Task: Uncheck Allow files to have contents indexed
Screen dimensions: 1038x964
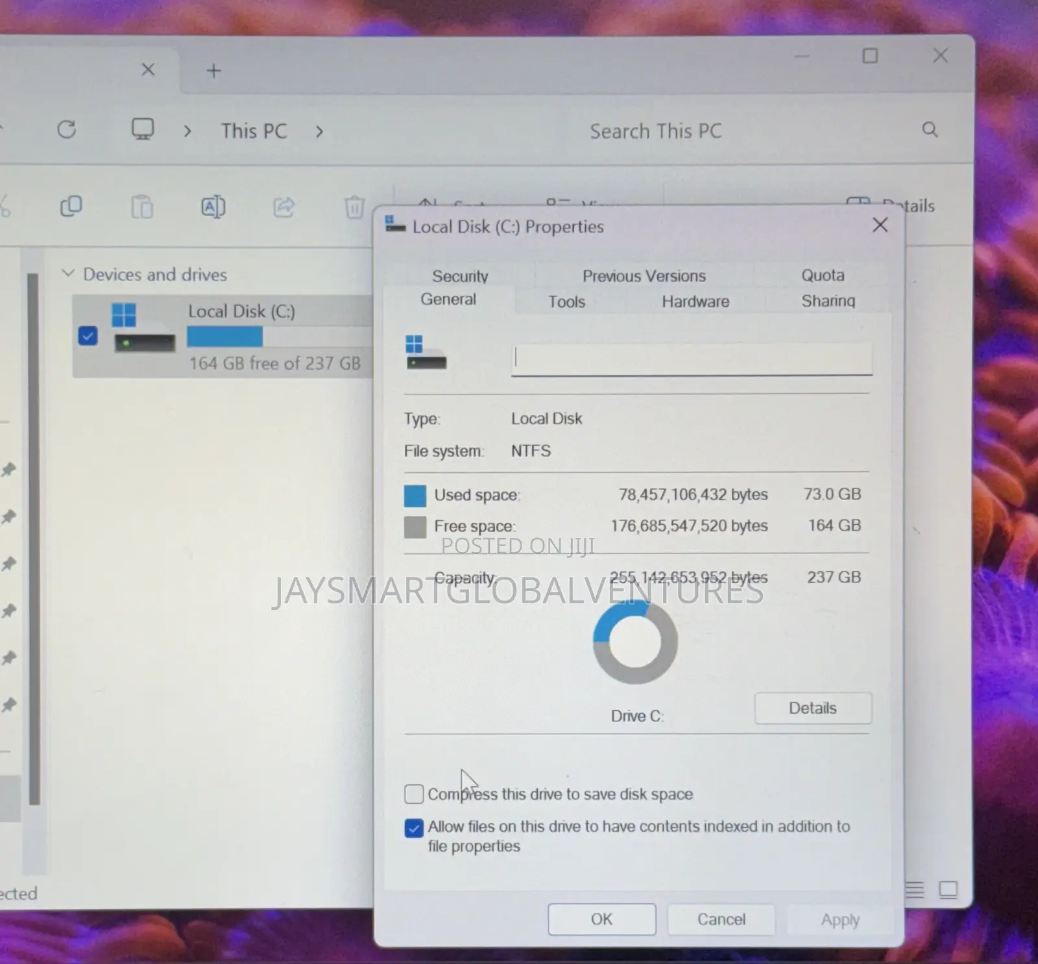Action: point(414,828)
